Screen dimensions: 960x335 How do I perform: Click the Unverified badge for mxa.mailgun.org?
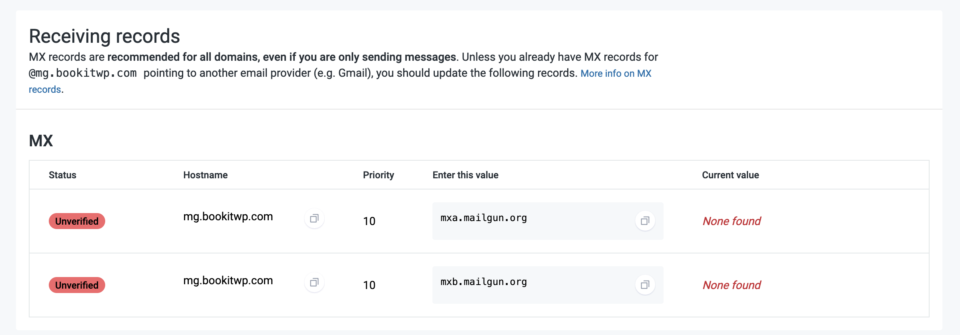pyautogui.click(x=77, y=221)
